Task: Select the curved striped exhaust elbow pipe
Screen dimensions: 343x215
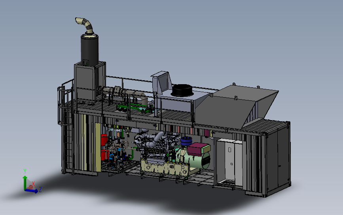Action: coord(84,25)
